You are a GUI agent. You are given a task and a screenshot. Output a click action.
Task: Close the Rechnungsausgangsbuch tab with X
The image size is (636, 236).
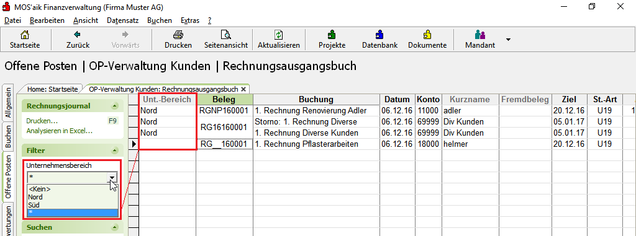tap(243, 89)
